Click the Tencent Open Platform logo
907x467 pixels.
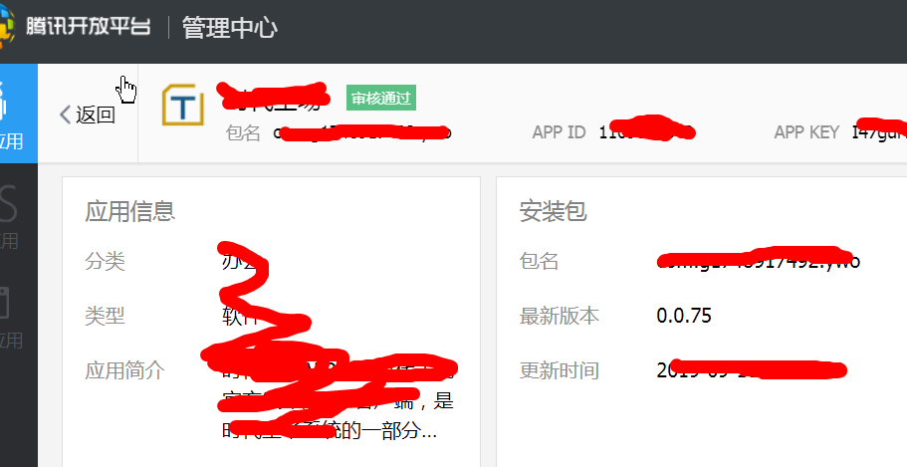(x=7, y=27)
